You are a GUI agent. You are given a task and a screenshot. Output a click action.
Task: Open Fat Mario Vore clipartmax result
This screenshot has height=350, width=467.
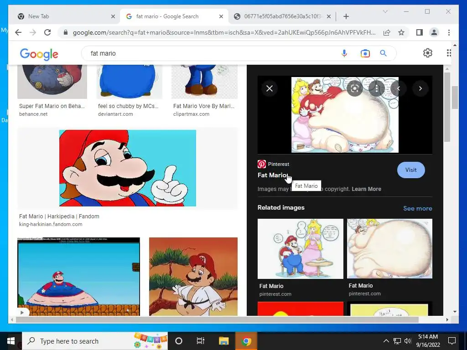pos(204,106)
